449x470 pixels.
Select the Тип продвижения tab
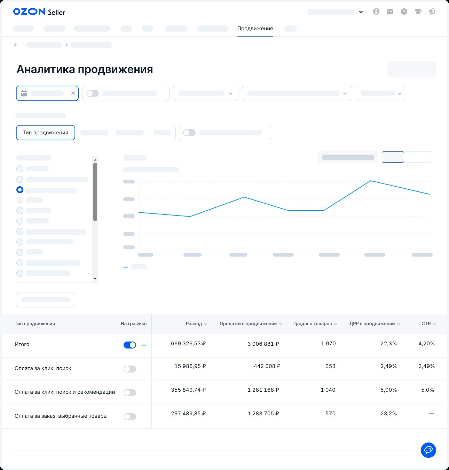[x=46, y=133]
